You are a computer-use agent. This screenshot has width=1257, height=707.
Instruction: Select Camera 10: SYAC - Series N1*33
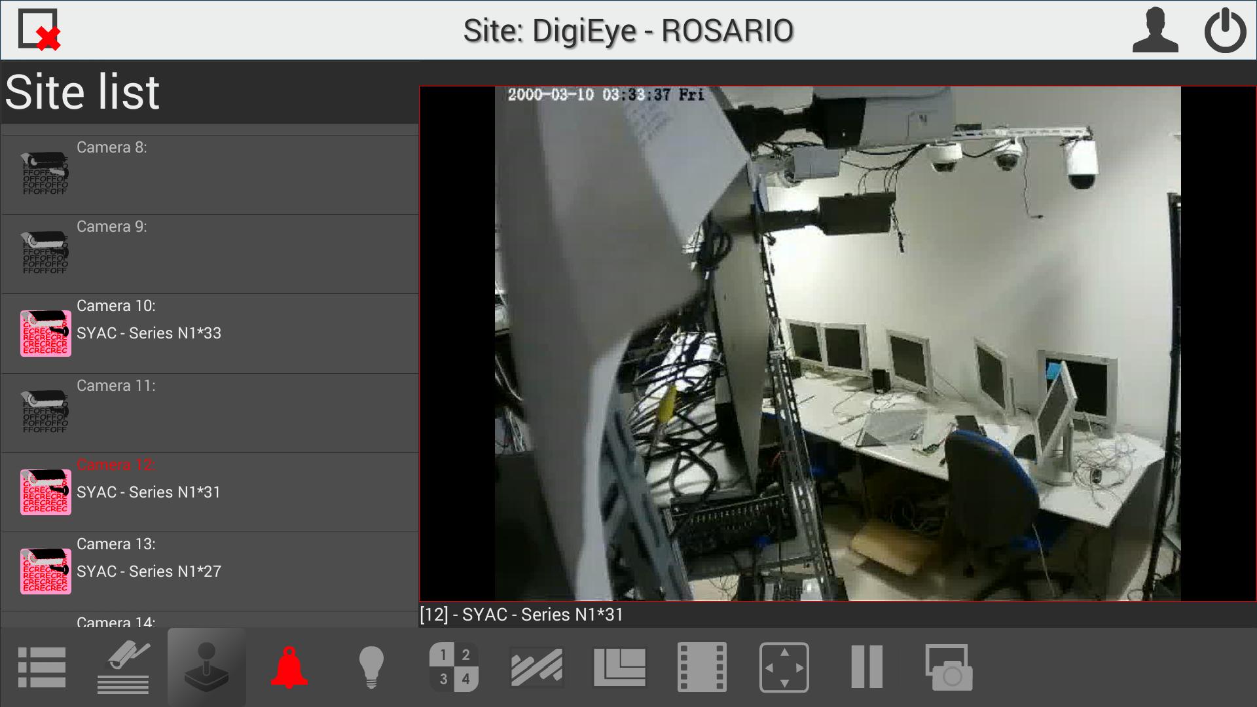209,334
